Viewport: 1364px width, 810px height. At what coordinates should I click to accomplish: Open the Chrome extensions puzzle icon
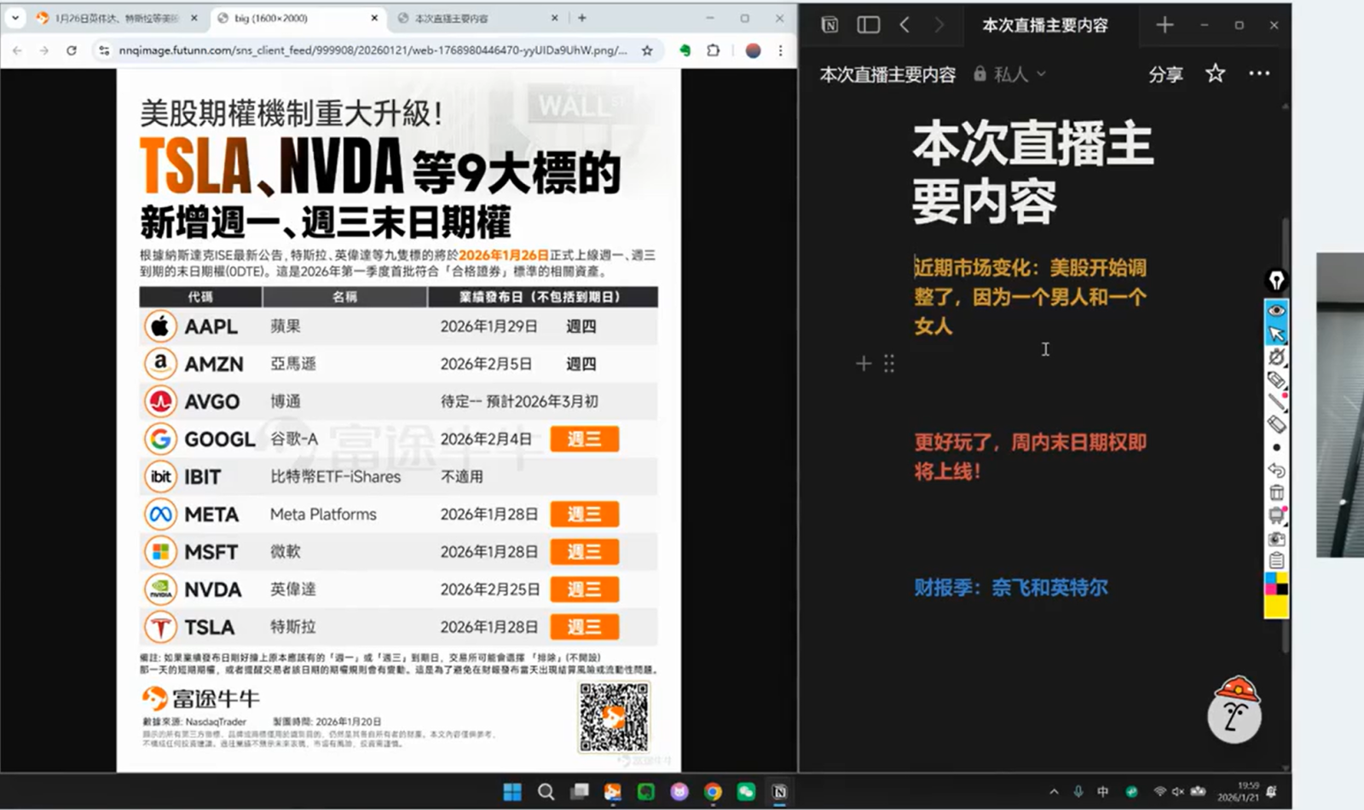[x=714, y=50]
